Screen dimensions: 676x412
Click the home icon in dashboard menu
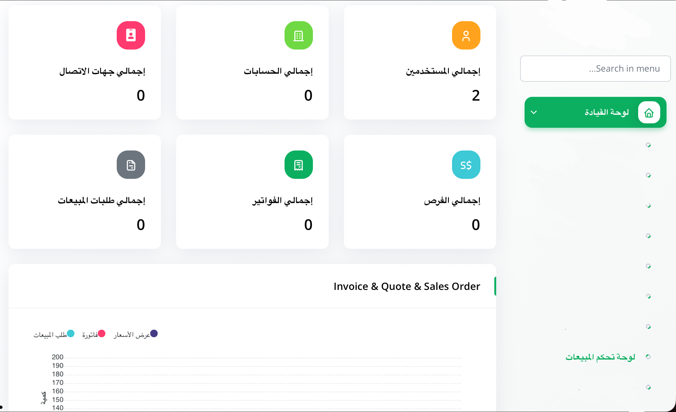[649, 112]
